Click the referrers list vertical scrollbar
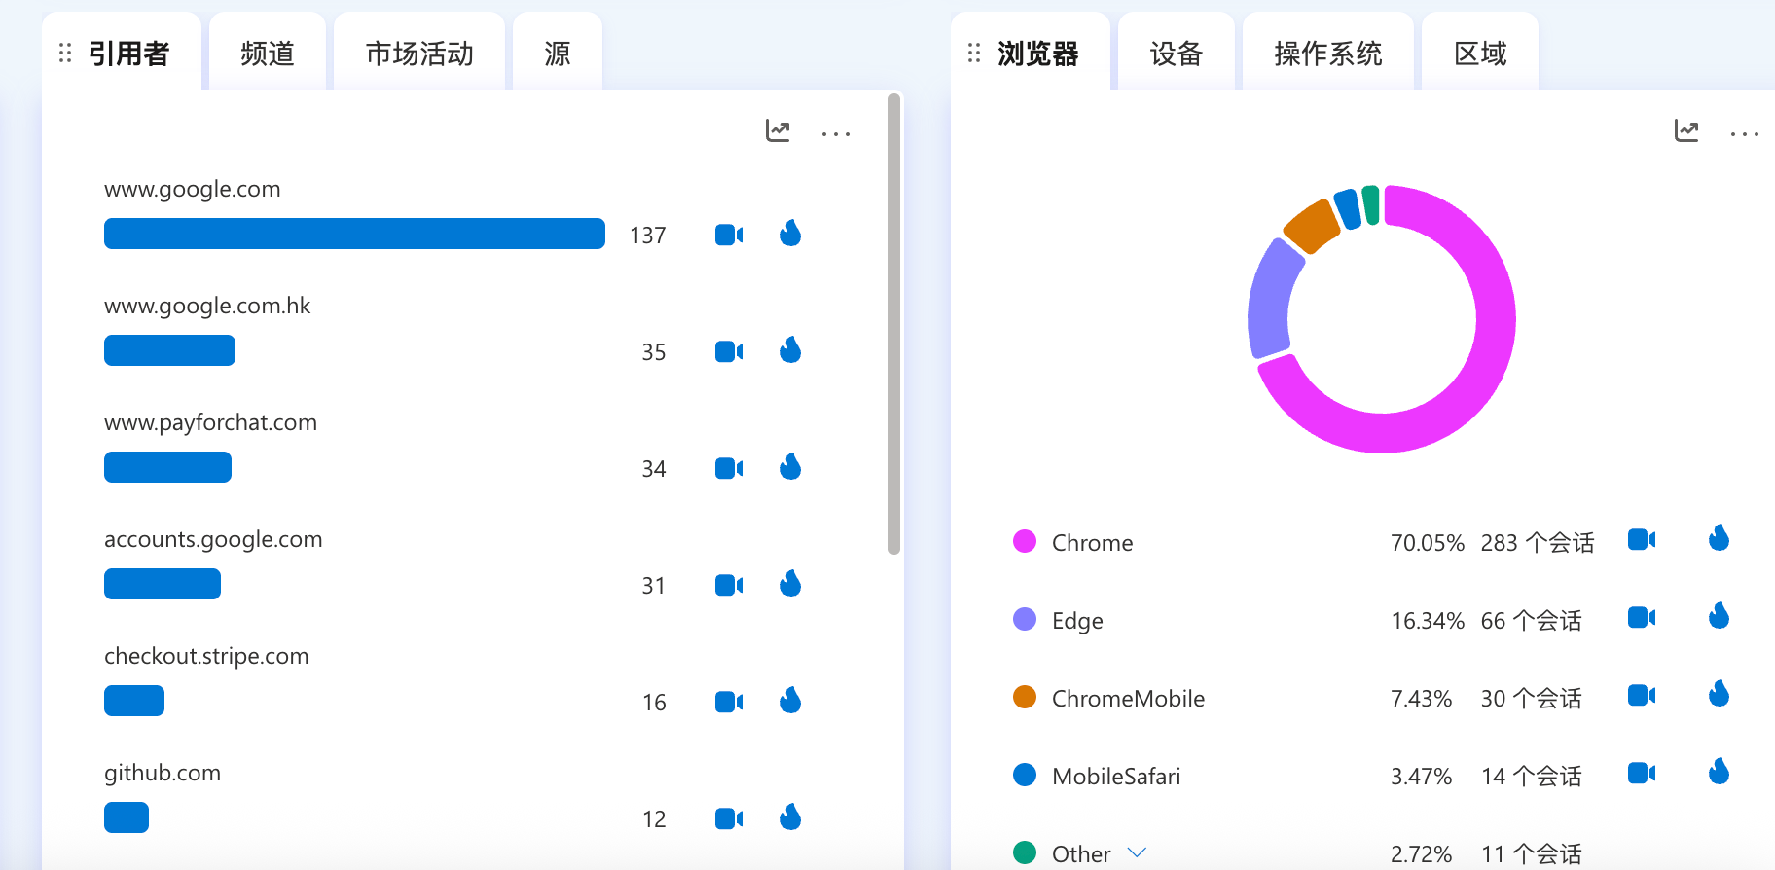1775x870 pixels. pos(894,324)
